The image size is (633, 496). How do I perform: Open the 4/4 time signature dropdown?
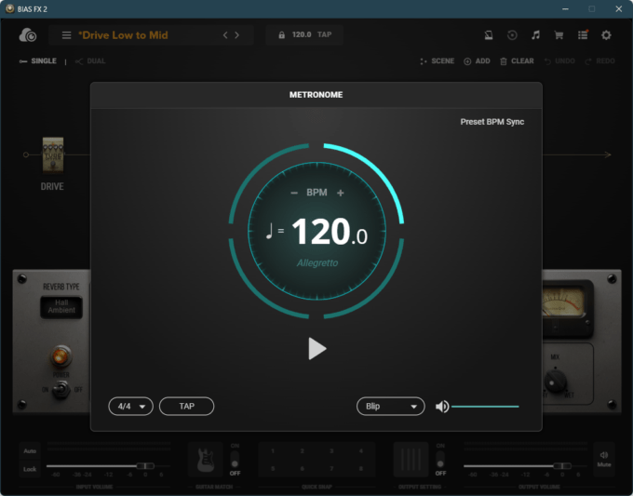130,407
